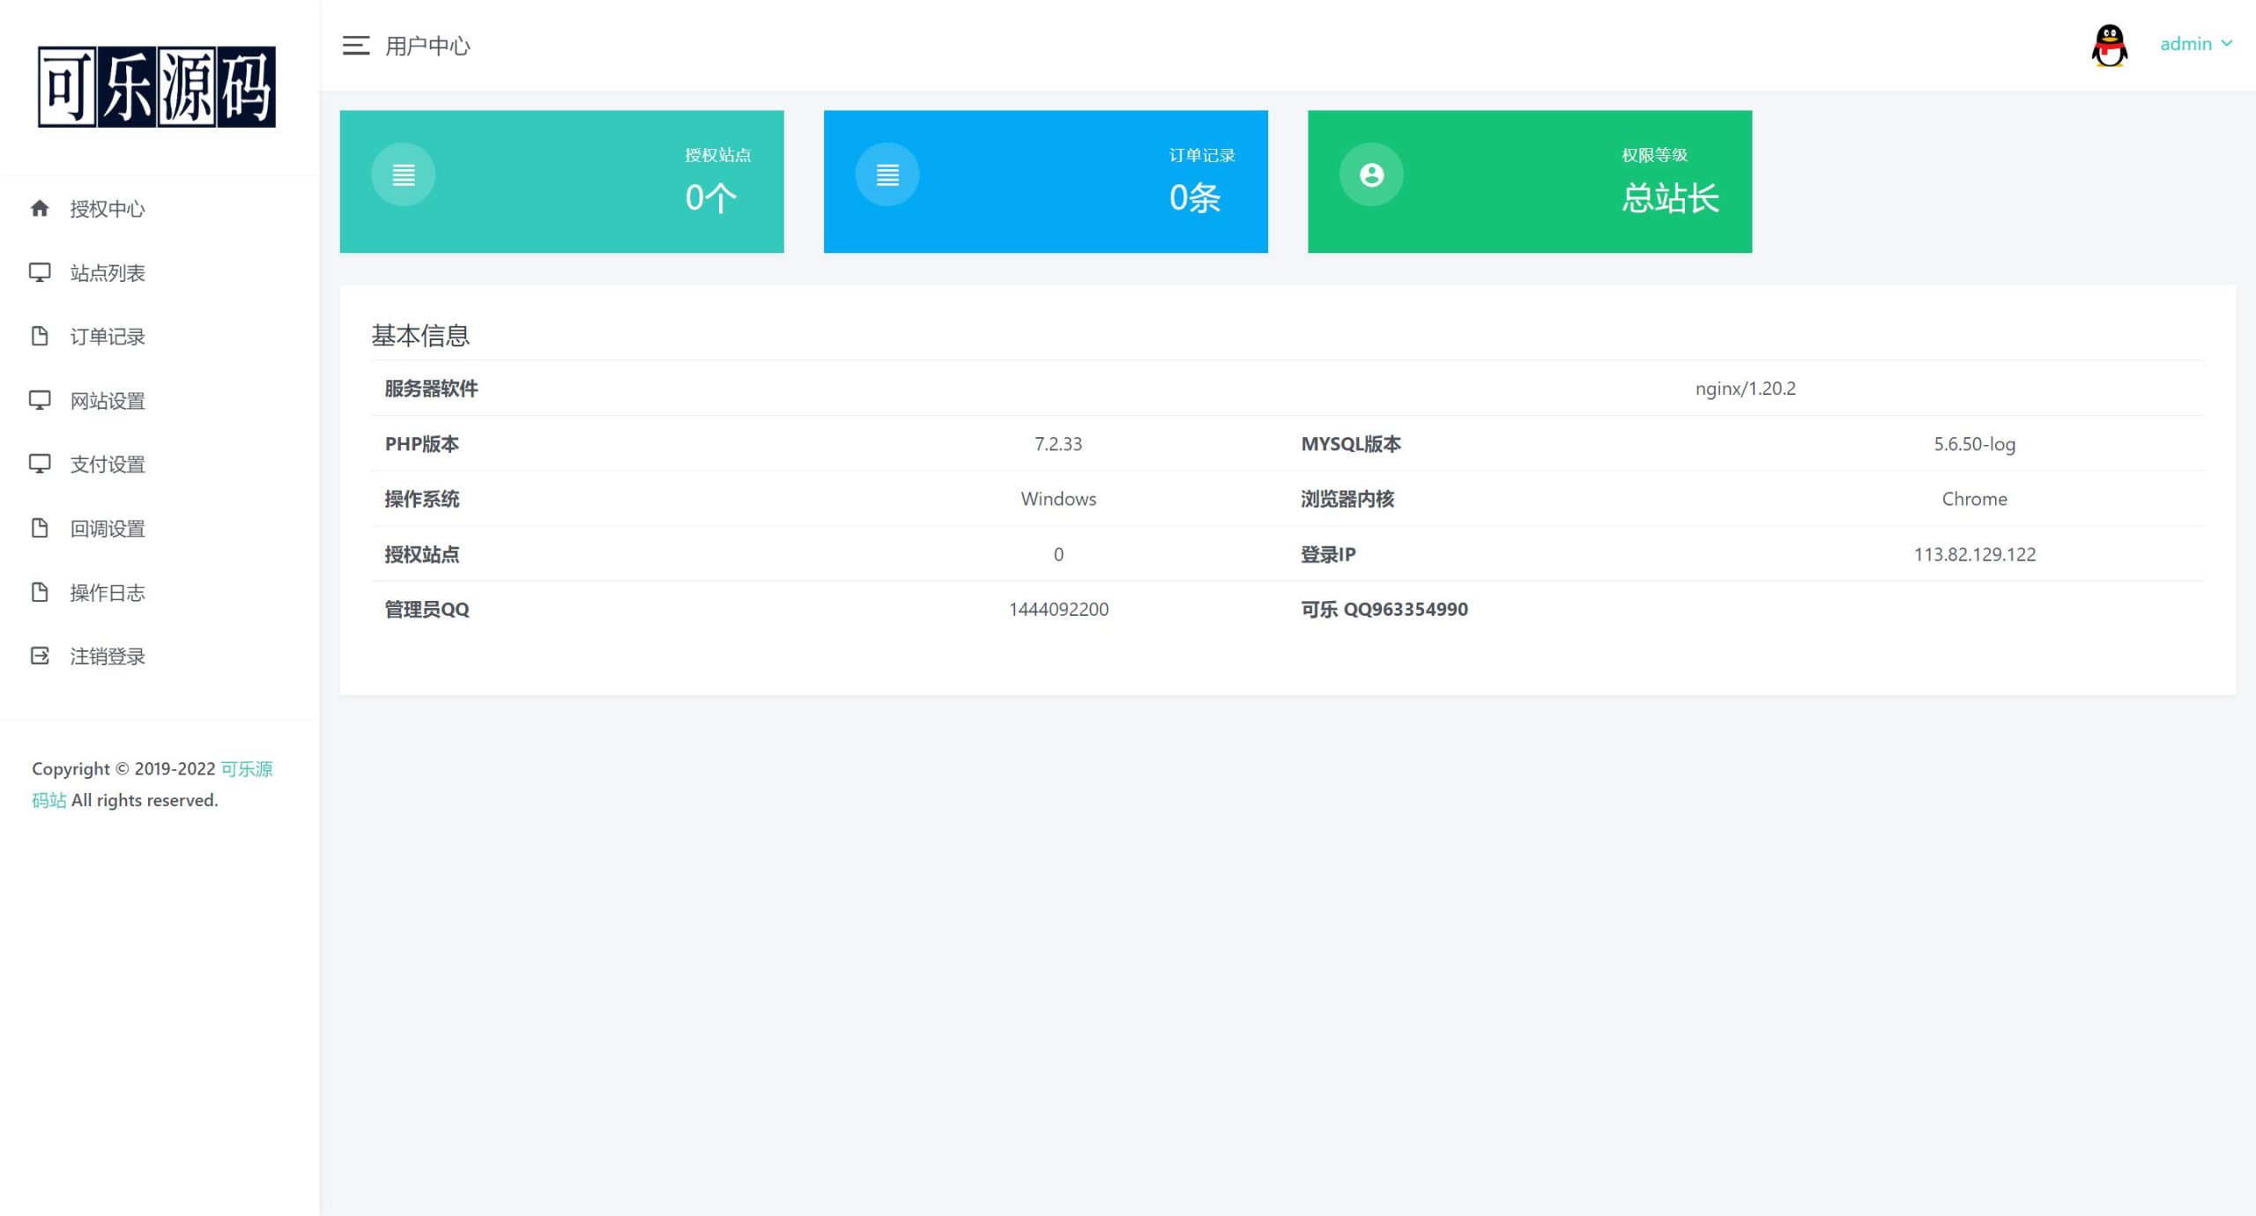
Task: Click the home icon beside 授权中心
Action: point(40,208)
